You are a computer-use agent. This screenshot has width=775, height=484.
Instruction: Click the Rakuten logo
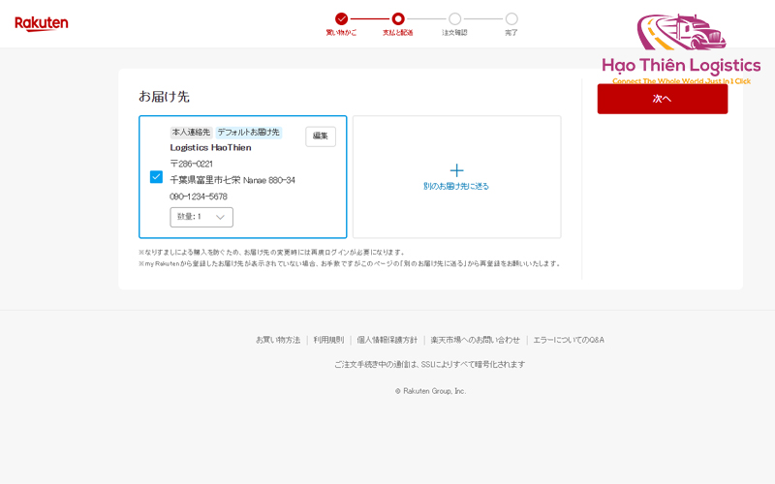click(x=42, y=23)
